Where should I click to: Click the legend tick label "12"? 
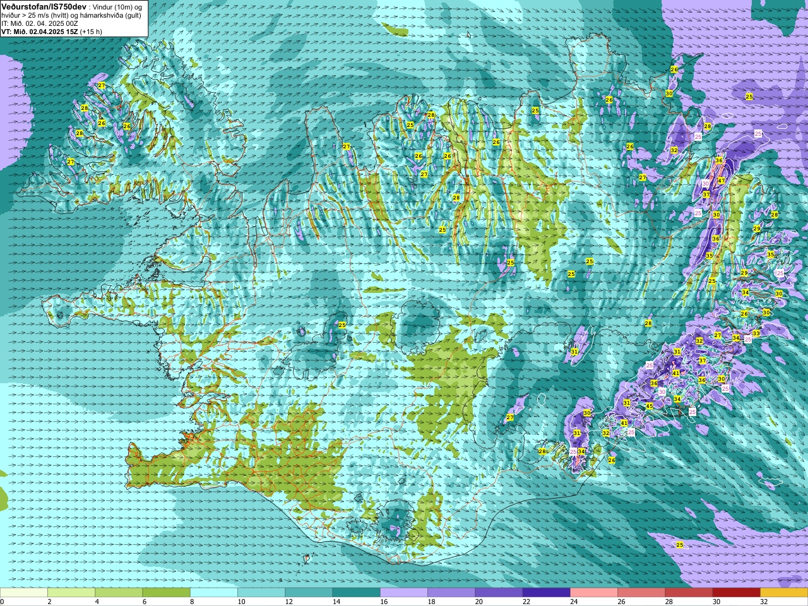288,602
